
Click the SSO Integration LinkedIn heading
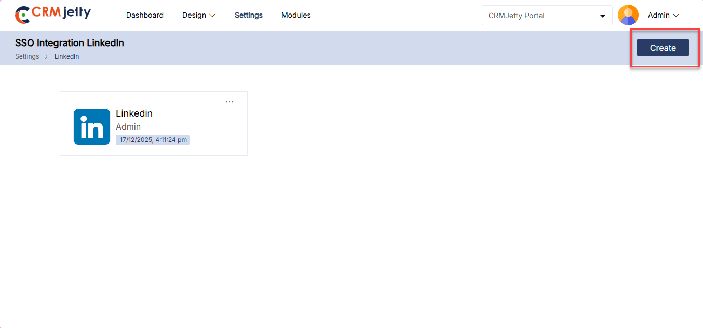(69, 43)
